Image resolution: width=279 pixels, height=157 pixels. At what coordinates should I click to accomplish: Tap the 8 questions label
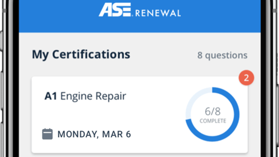(x=222, y=55)
